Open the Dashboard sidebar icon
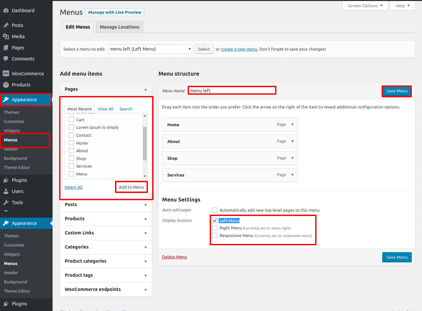The width and height of the screenshot is (422, 311). (x=6, y=11)
